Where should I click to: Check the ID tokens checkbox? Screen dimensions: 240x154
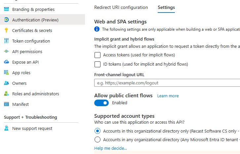98,64
